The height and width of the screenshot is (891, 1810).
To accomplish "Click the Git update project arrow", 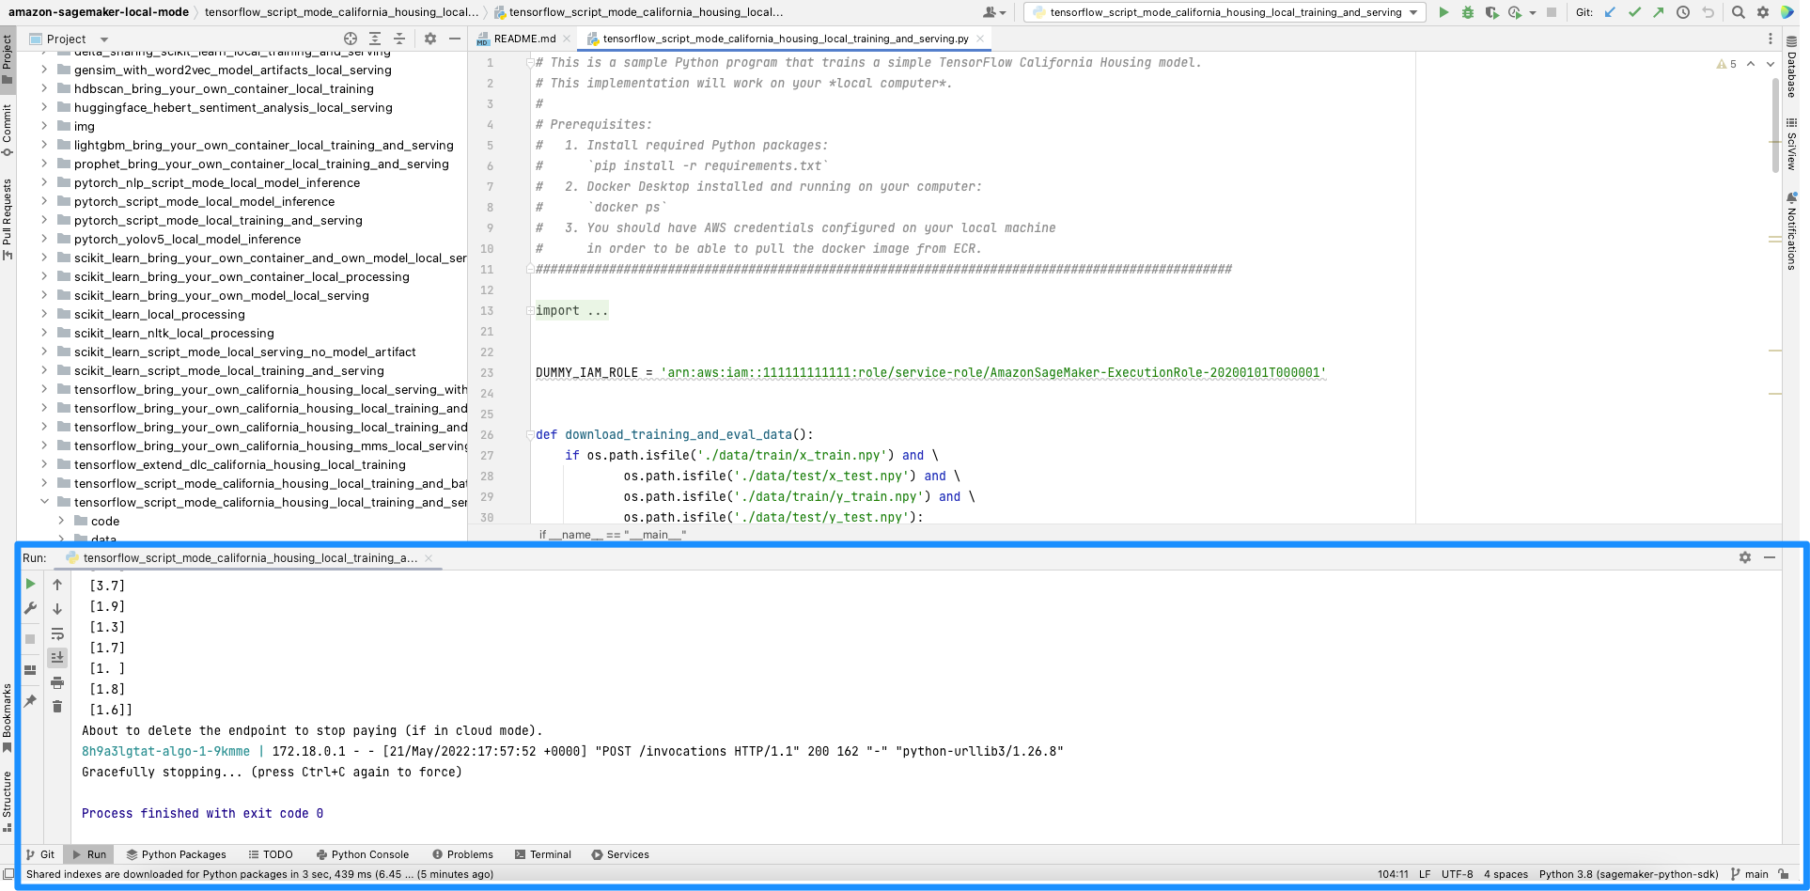I will [1611, 12].
